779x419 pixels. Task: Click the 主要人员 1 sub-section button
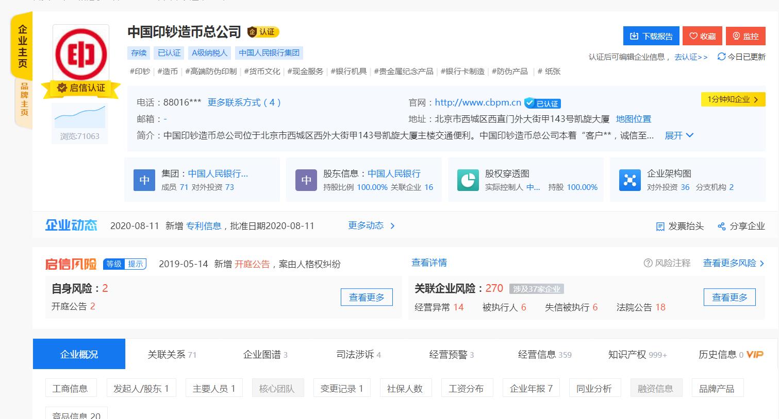214,388
